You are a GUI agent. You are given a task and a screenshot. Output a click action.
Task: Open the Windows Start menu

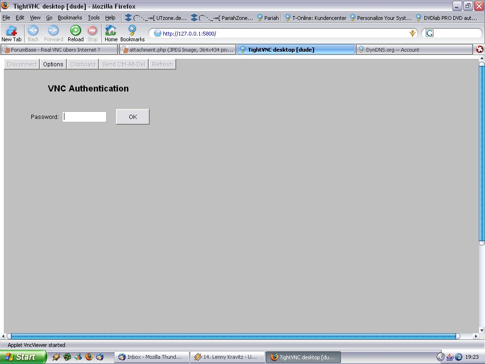pos(23,357)
